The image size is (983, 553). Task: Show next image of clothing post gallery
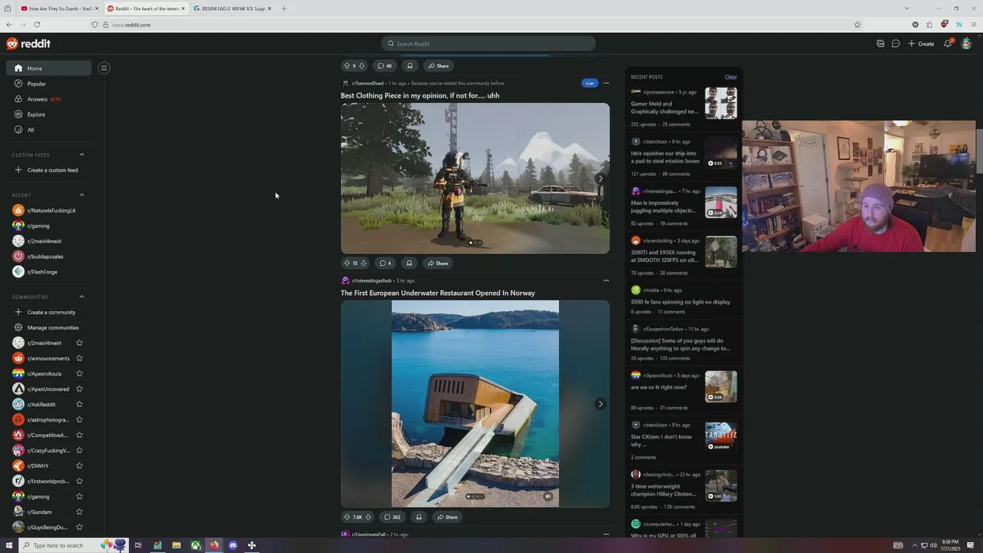[601, 178]
